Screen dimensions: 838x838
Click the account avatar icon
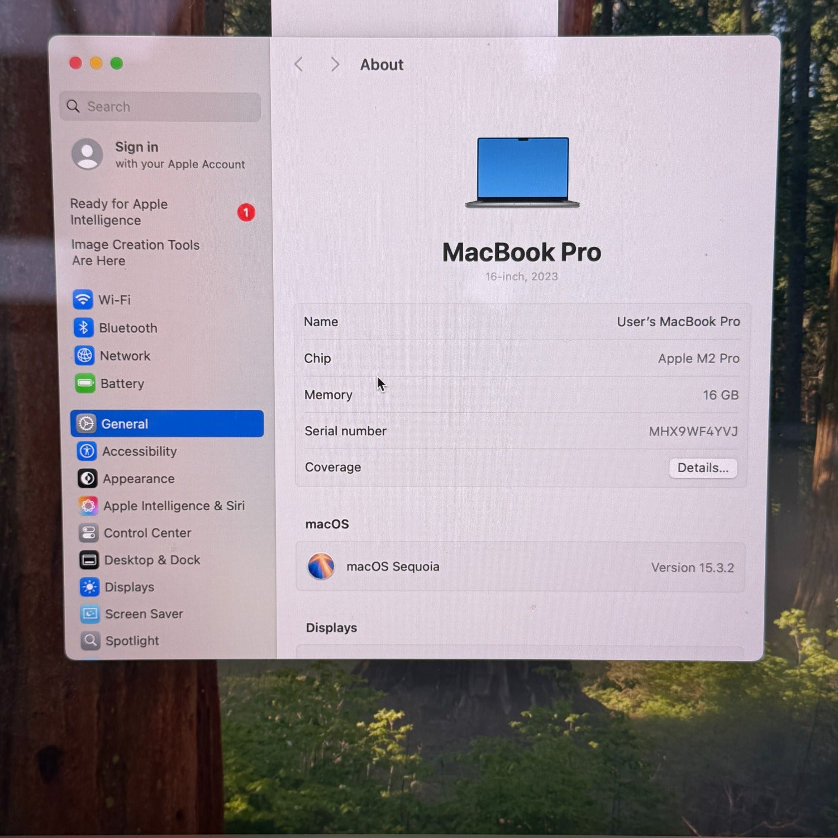[x=87, y=154]
